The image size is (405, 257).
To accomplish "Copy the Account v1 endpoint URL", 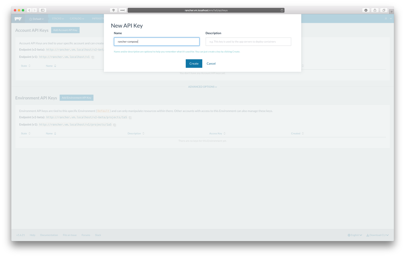I will coord(93,57).
